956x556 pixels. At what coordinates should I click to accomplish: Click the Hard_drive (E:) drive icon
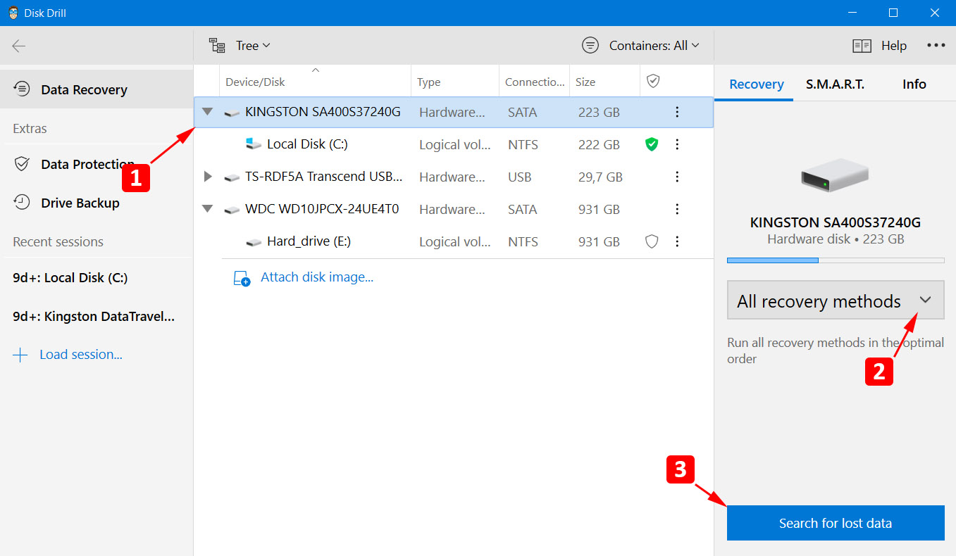(x=254, y=242)
